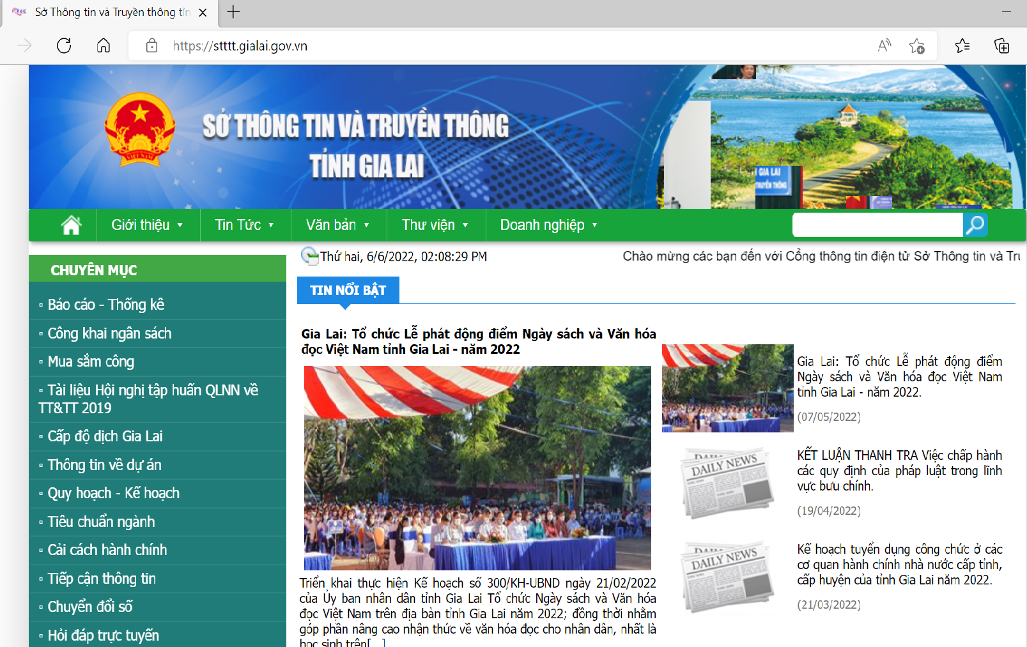Open the Thư viện menu
Screen dimensions: 1027x647
pos(435,225)
